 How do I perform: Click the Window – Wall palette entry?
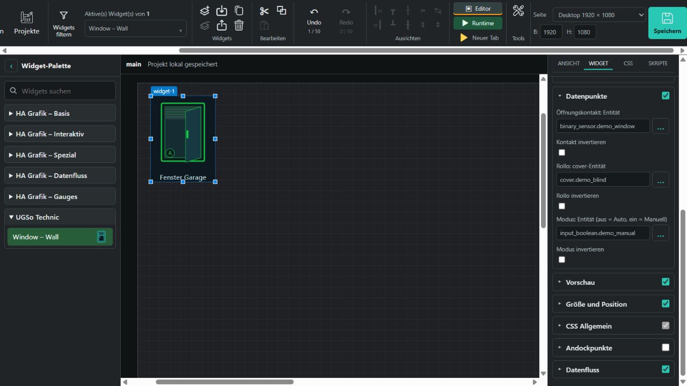[60, 237]
